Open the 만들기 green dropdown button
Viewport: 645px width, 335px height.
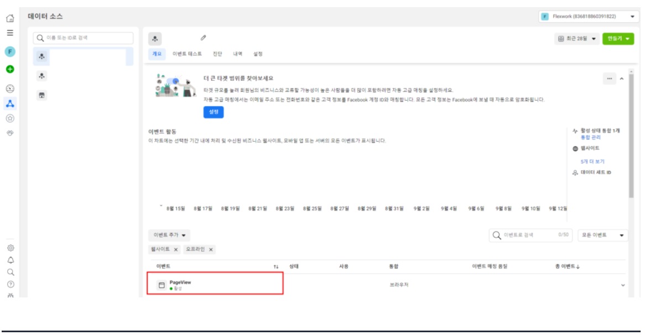[618, 39]
